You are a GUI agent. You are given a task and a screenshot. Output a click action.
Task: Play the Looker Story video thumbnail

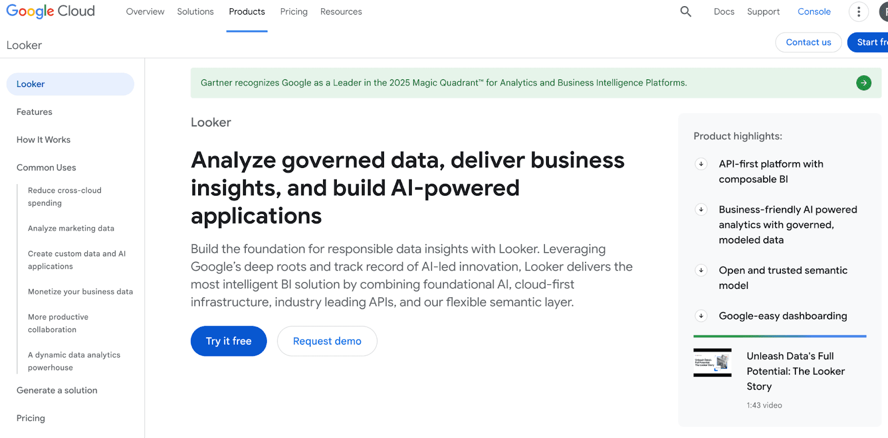click(712, 363)
